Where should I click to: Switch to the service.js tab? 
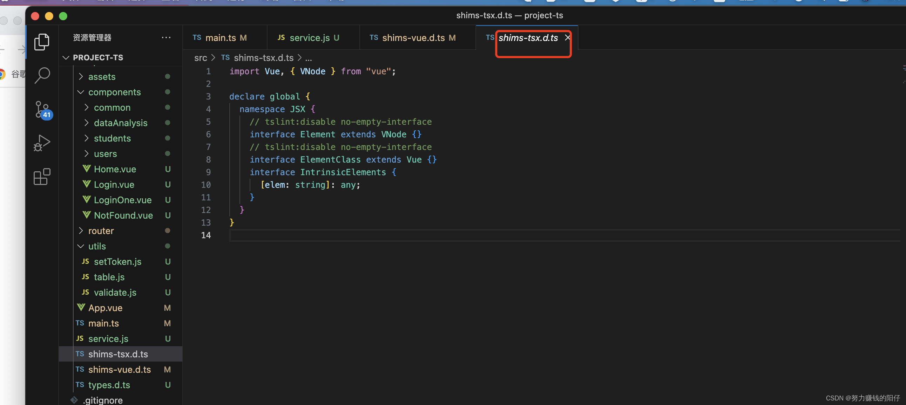(x=309, y=37)
